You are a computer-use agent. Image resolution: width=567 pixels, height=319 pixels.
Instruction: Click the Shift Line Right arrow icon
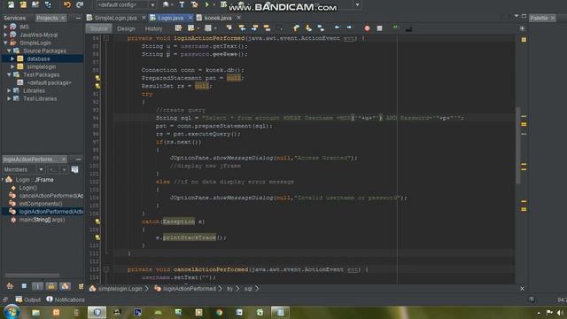click(349, 28)
